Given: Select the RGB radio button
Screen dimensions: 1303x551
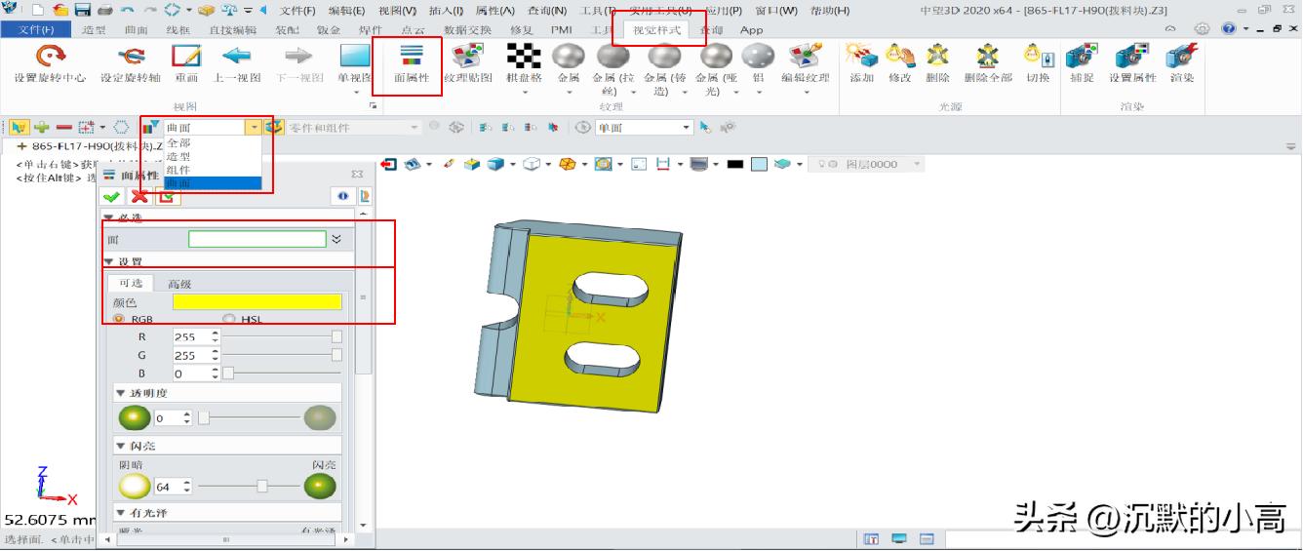Looking at the screenshot, I should (x=120, y=319).
